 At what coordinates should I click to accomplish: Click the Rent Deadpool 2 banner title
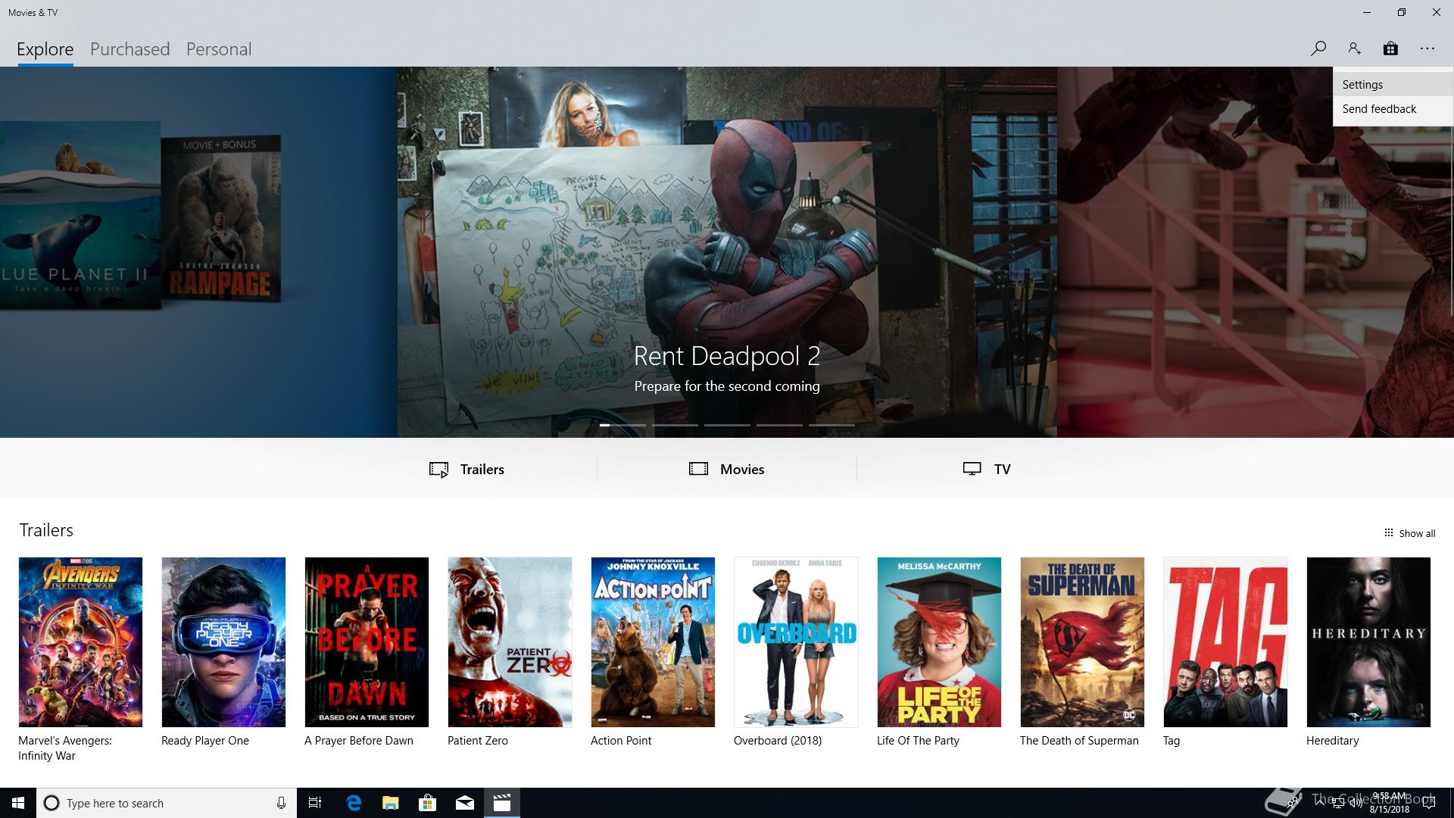(727, 356)
